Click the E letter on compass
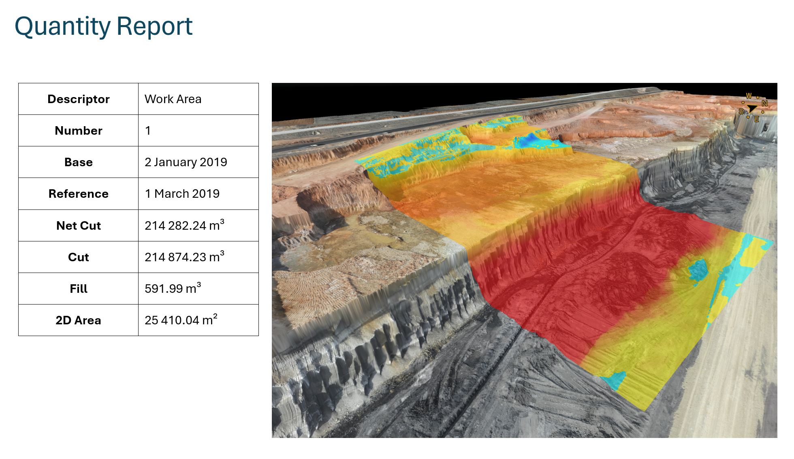The height and width of the screenshot is (459, 794). [x=756, y=119]
